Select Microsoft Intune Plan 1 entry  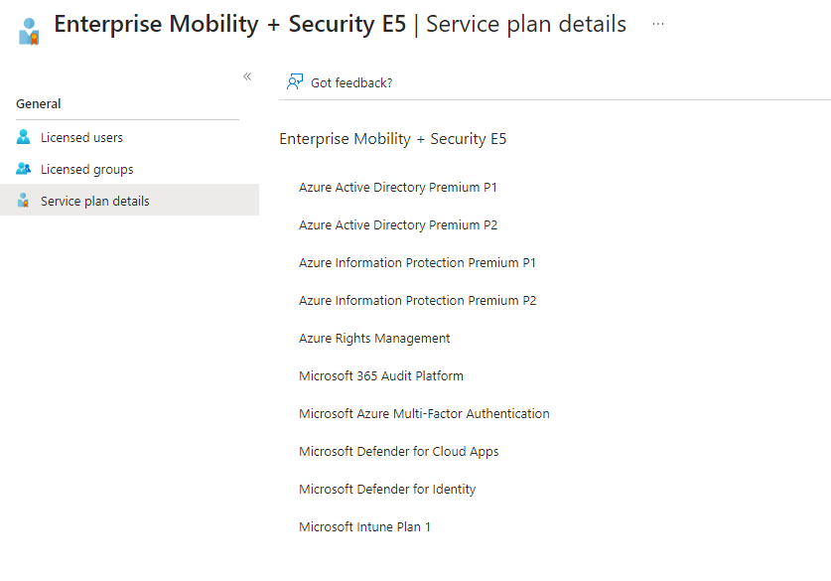[364, 527]
